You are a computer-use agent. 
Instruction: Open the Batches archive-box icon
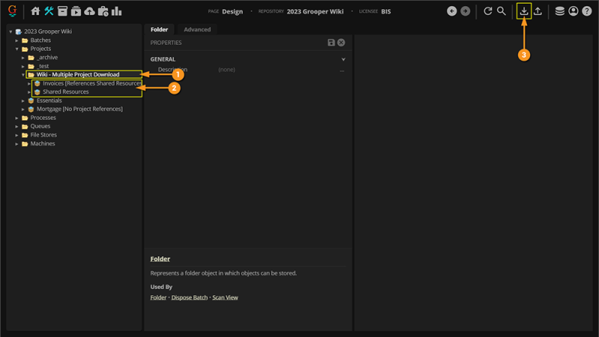point(63,11)
